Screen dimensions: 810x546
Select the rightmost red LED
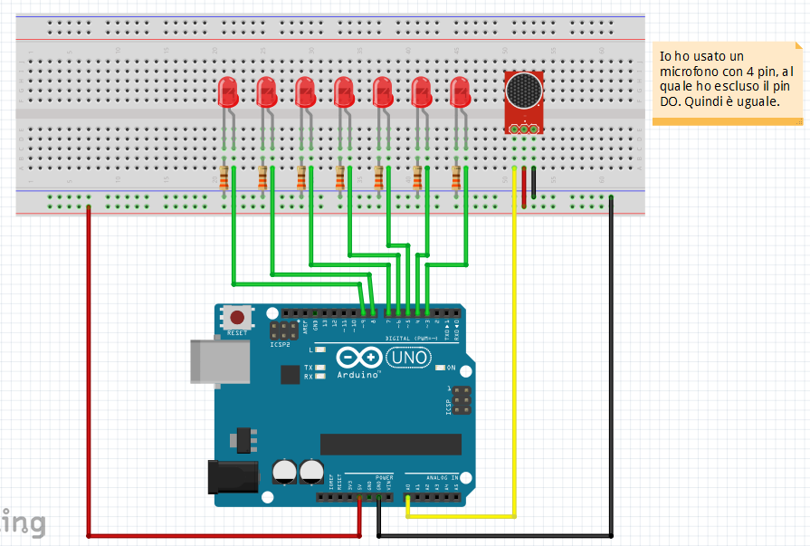(x=461, y=92)
